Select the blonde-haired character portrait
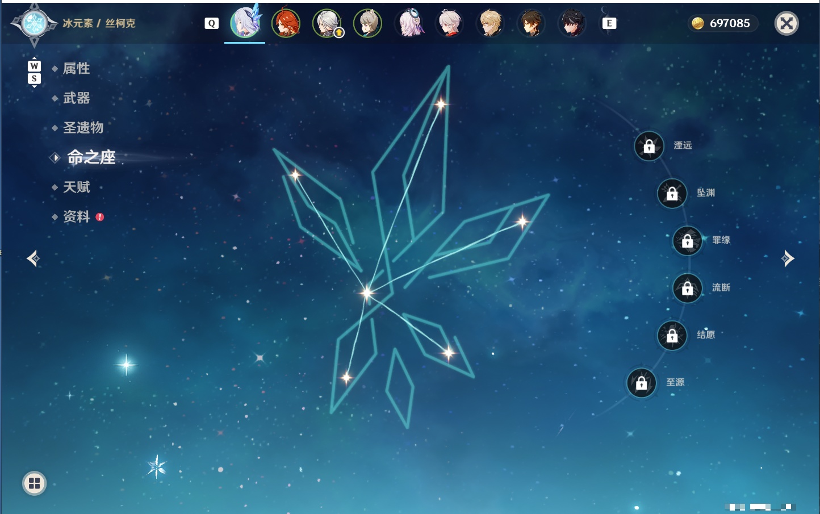This screenshot has height=514, width=820. click(x=490, y=23)
